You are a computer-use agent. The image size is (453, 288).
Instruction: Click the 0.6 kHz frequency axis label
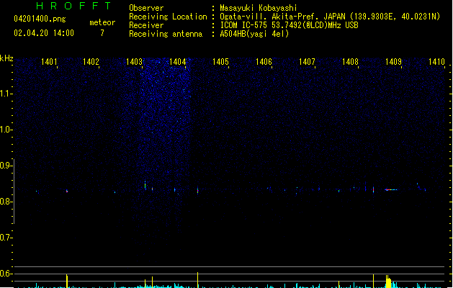6,274
